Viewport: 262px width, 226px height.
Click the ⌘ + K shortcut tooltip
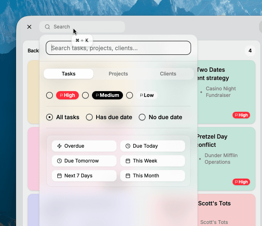[x=82, y=40]
